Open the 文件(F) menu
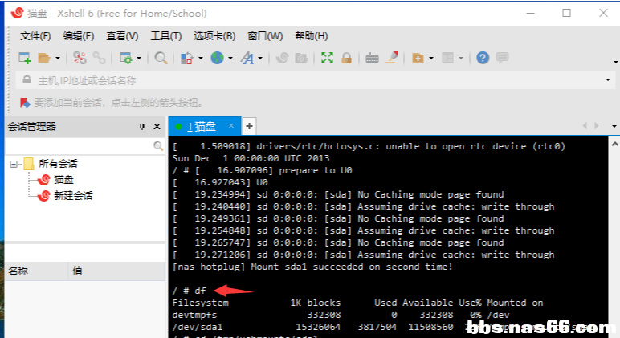This screenshot has height=338, width=620. point(35,36)
